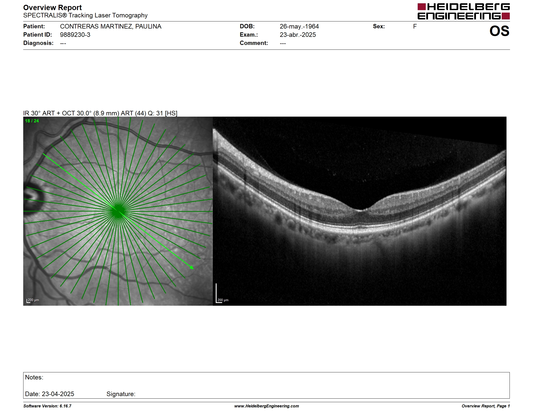Click the 'Sex:' label
This screenshot has height=412, width=533.
379,27
